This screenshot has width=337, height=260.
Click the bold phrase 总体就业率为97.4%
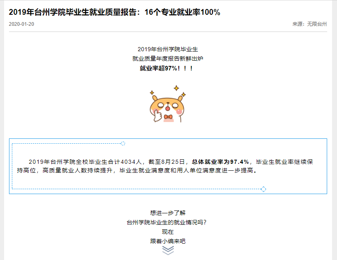click(220, 162)
